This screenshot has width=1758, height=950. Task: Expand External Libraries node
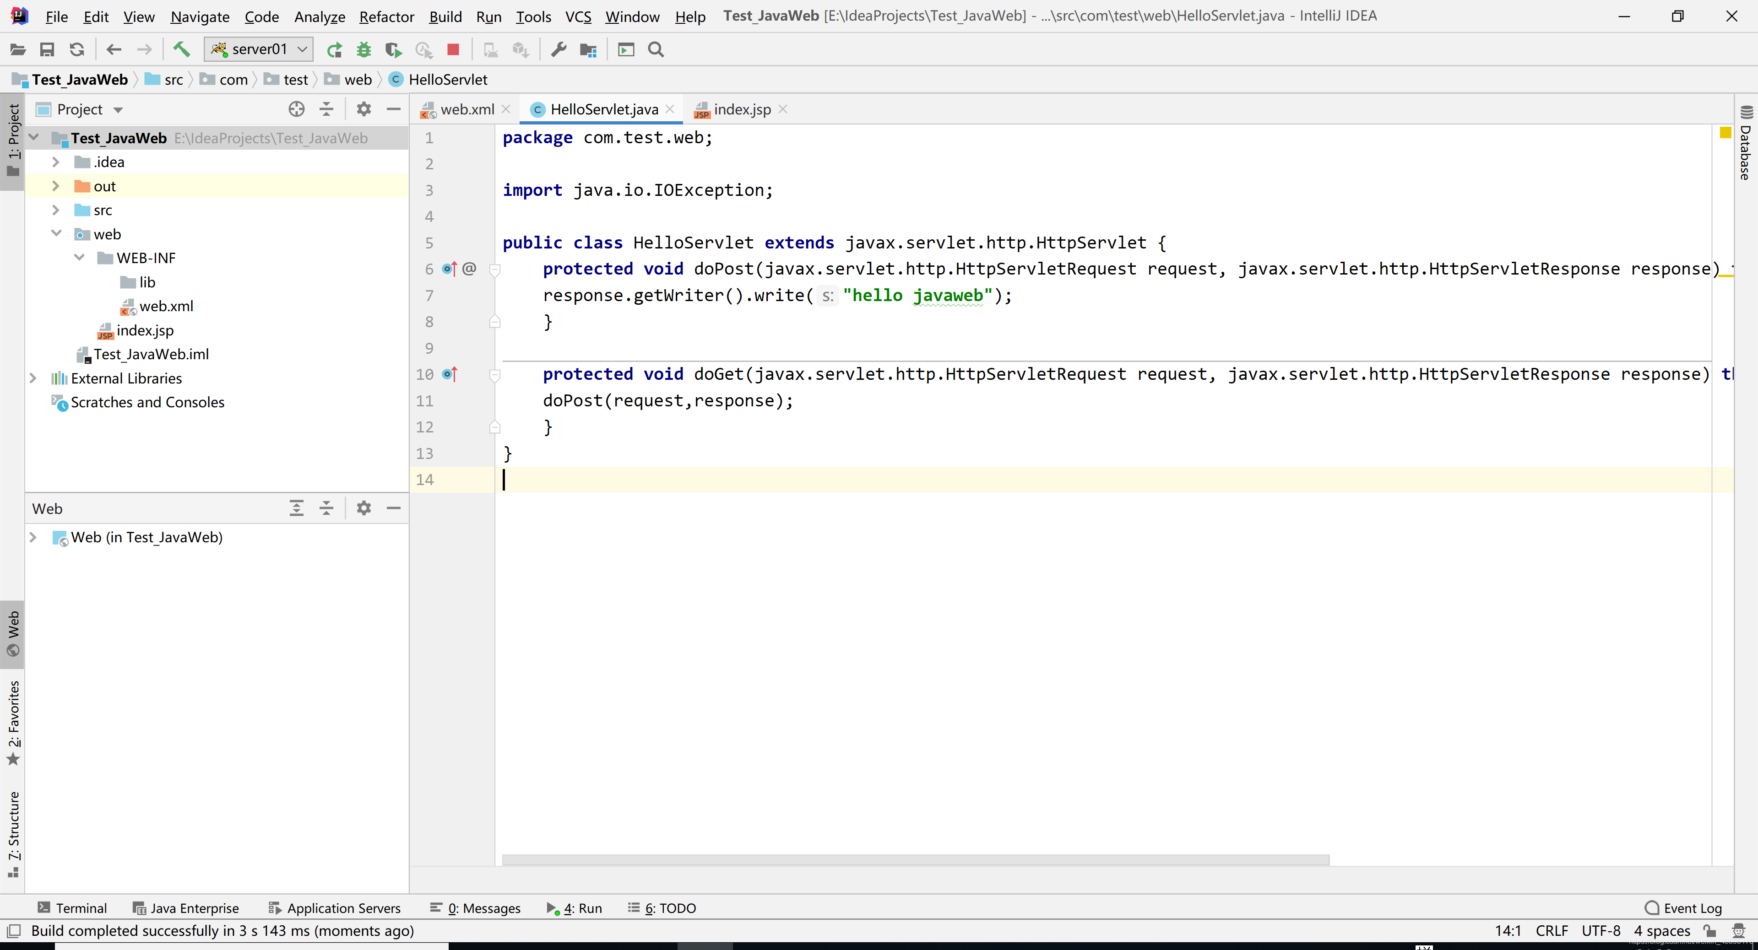33,378
